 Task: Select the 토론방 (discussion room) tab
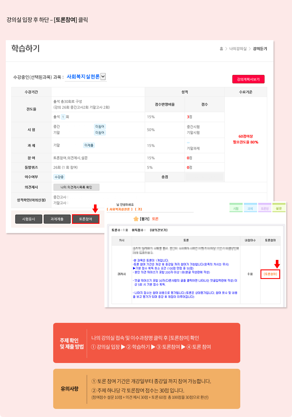(265, 207)
